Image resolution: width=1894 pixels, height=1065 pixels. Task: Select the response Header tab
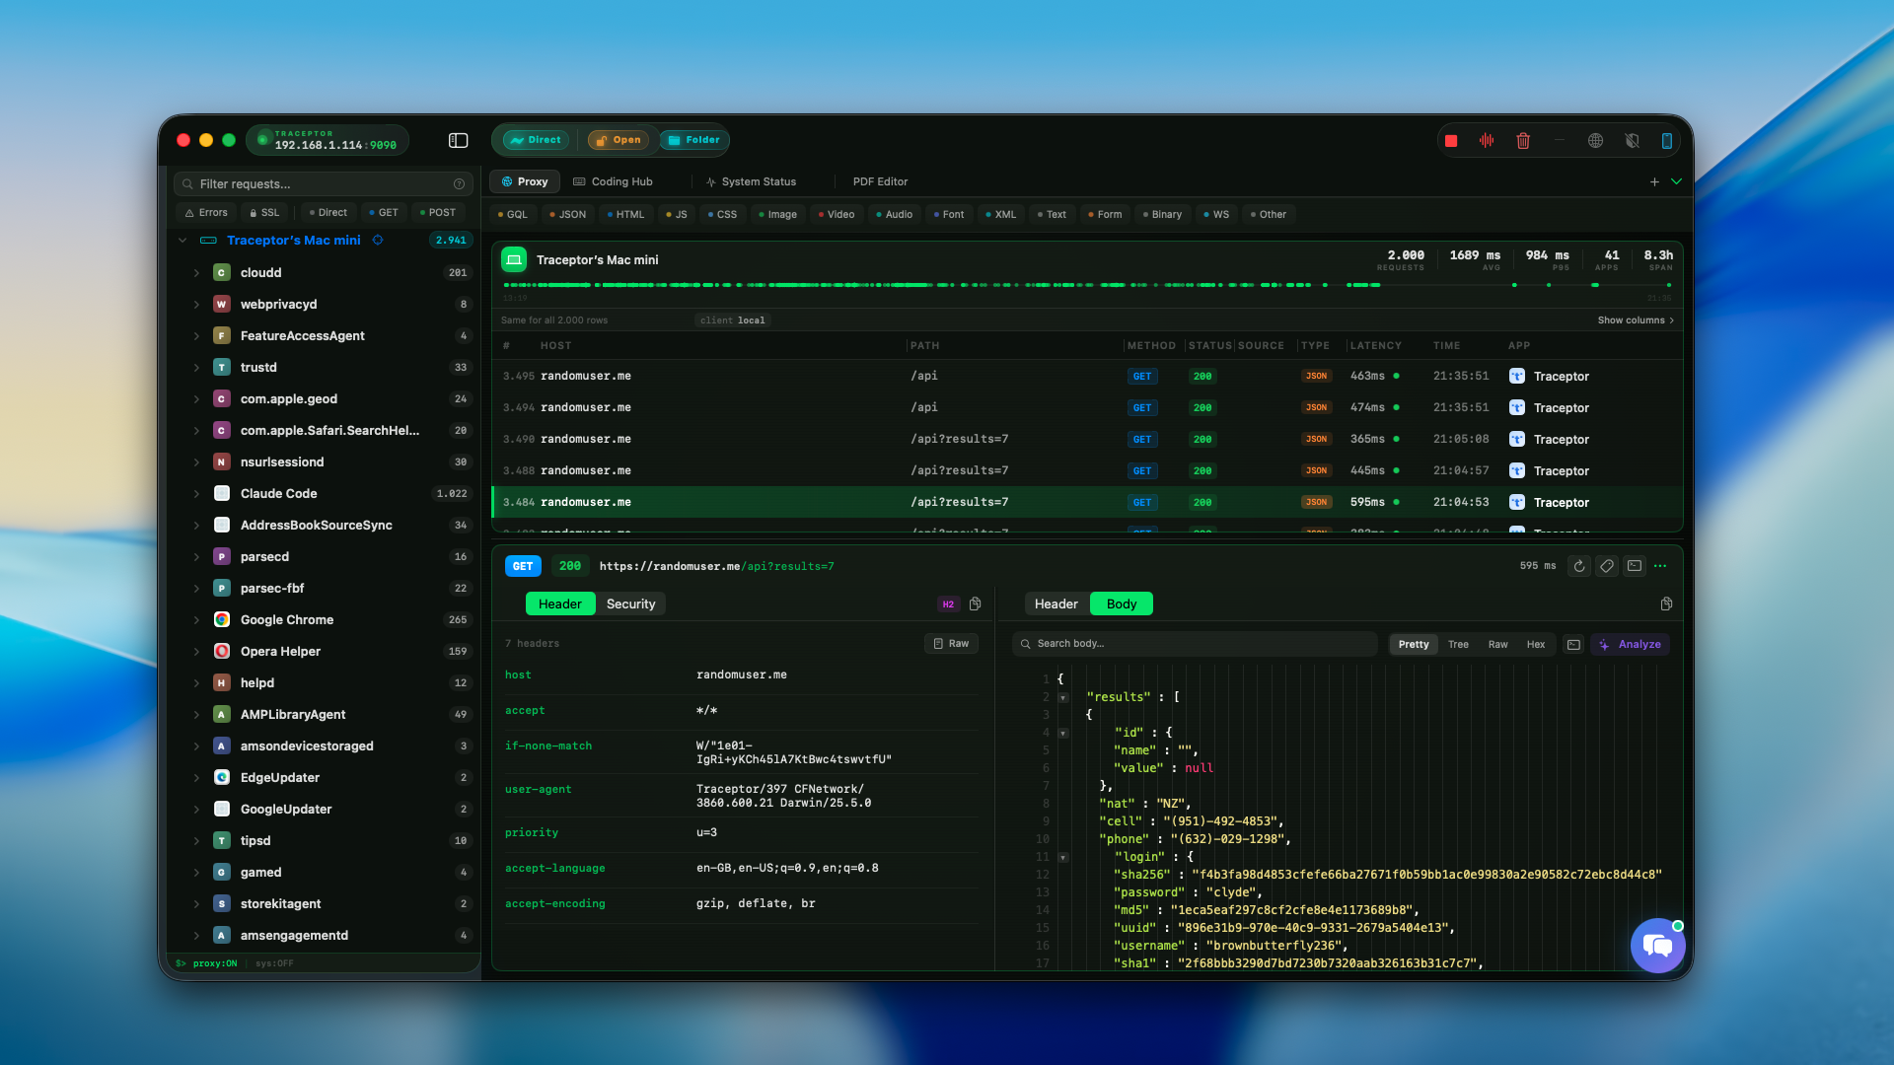point(1056,604)
